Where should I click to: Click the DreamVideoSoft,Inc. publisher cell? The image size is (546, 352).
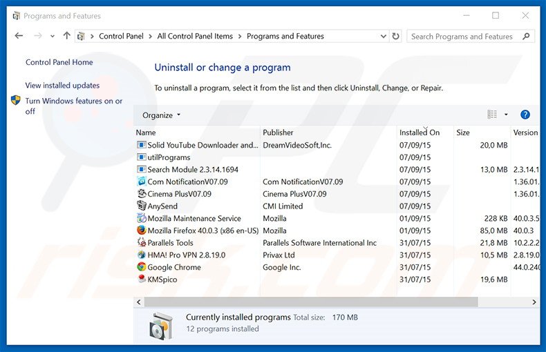297,145
